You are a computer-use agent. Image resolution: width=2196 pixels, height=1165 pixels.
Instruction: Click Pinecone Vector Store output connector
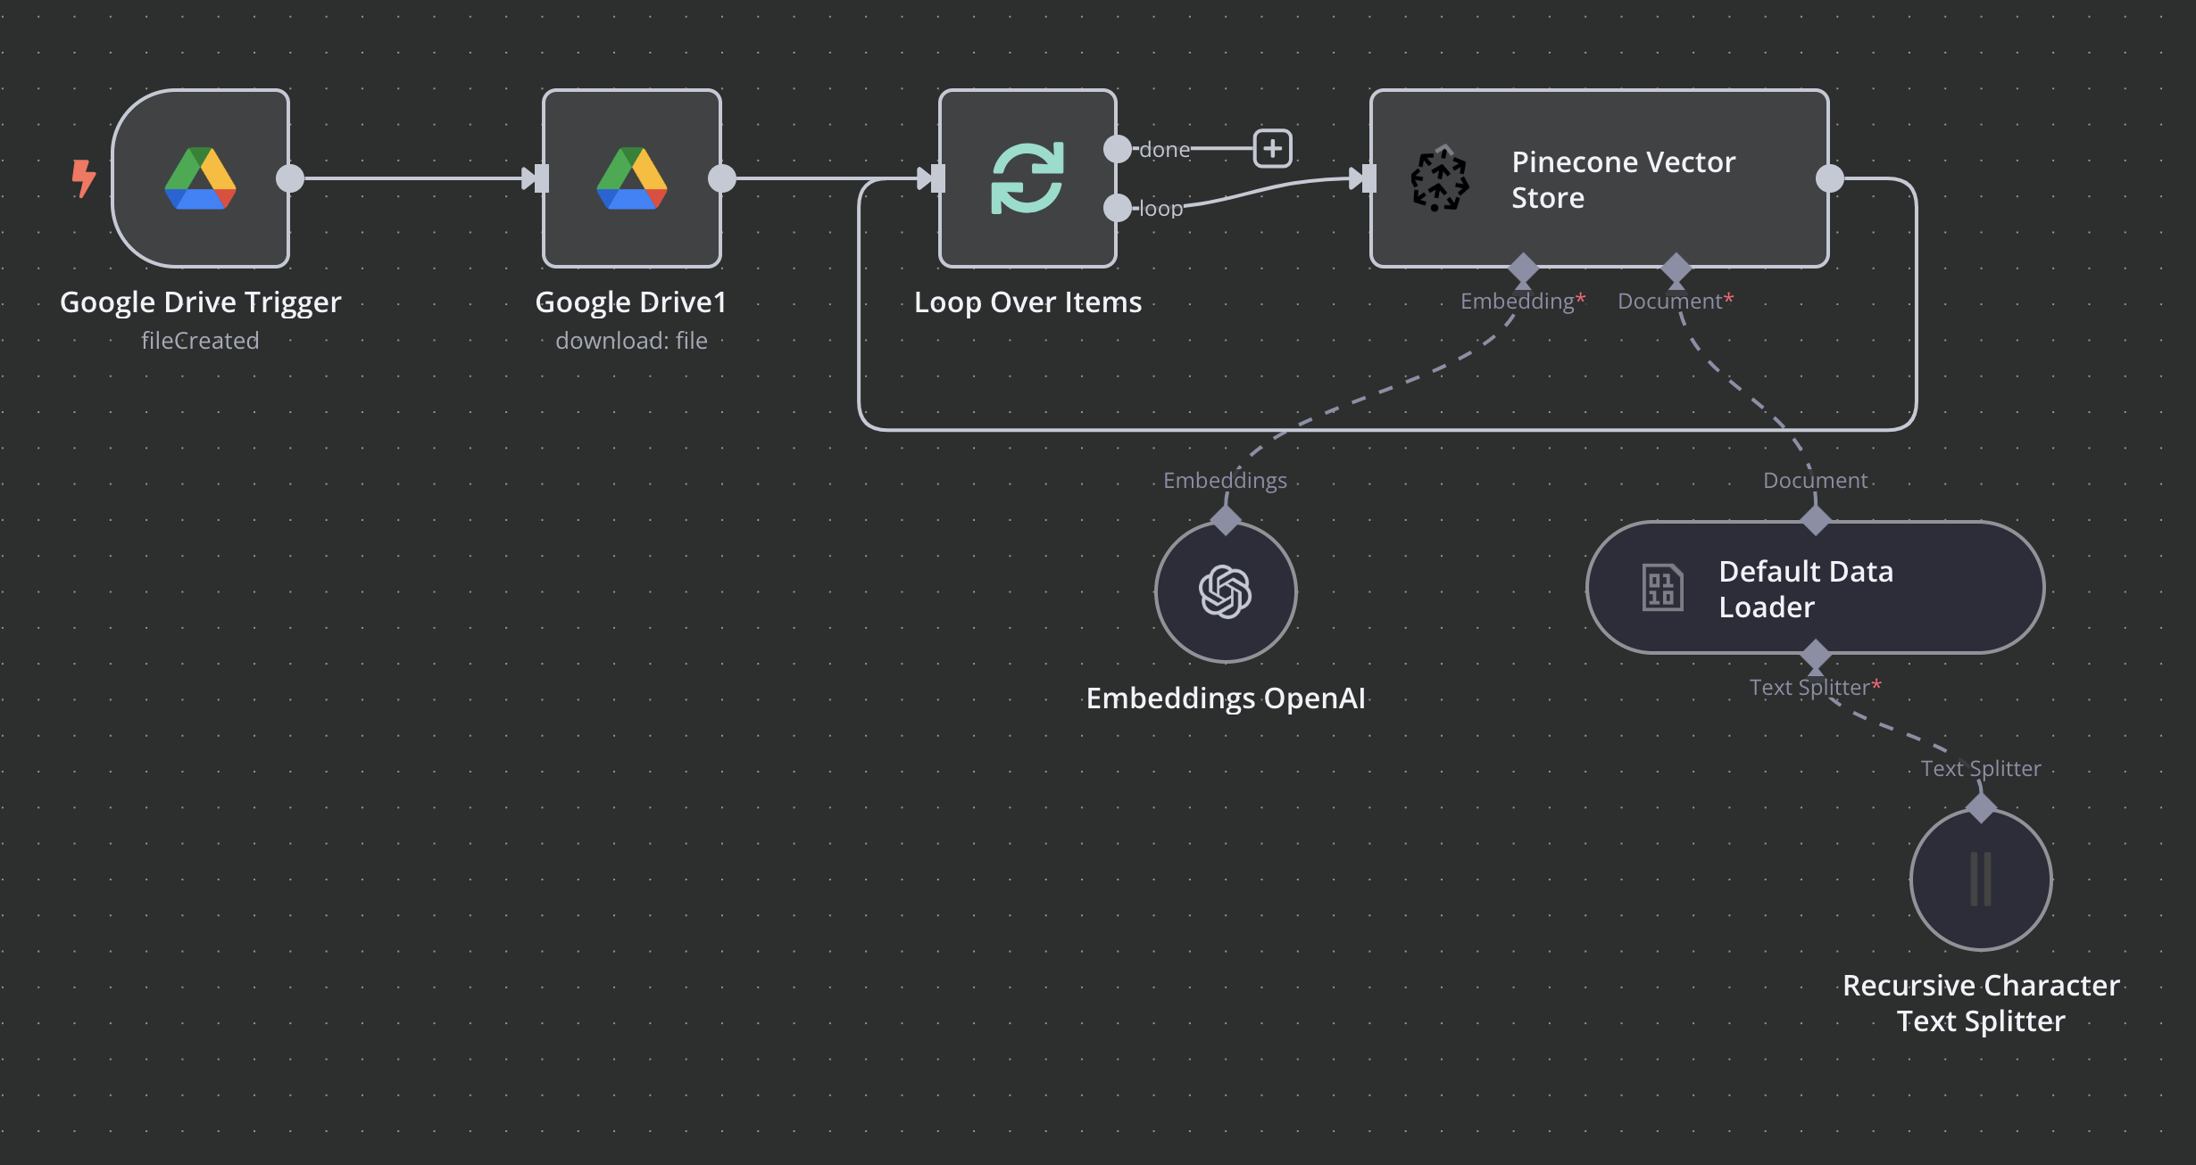tap(1830, 178)
